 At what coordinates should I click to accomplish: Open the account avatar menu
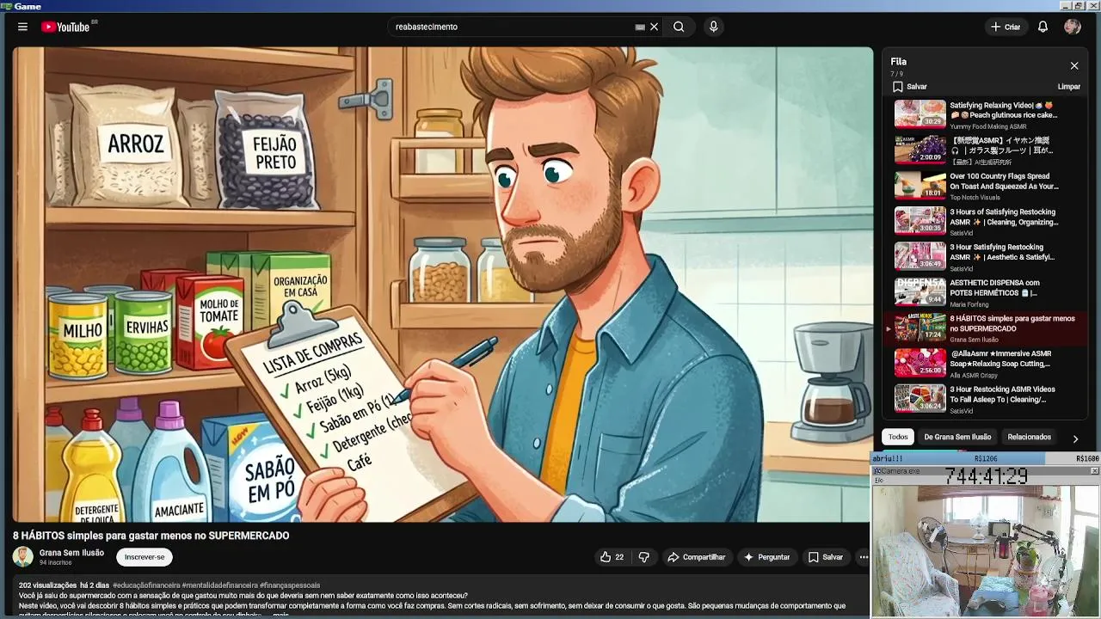point(1072,27)
